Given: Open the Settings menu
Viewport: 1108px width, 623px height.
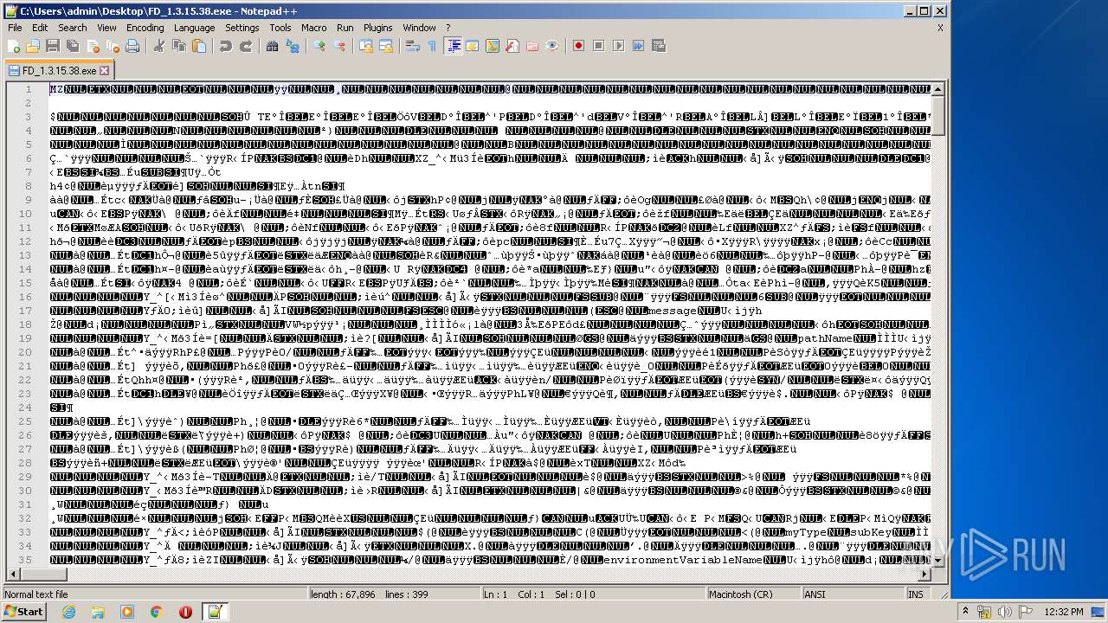Looking at the screenshot, I should coord(242,28).
